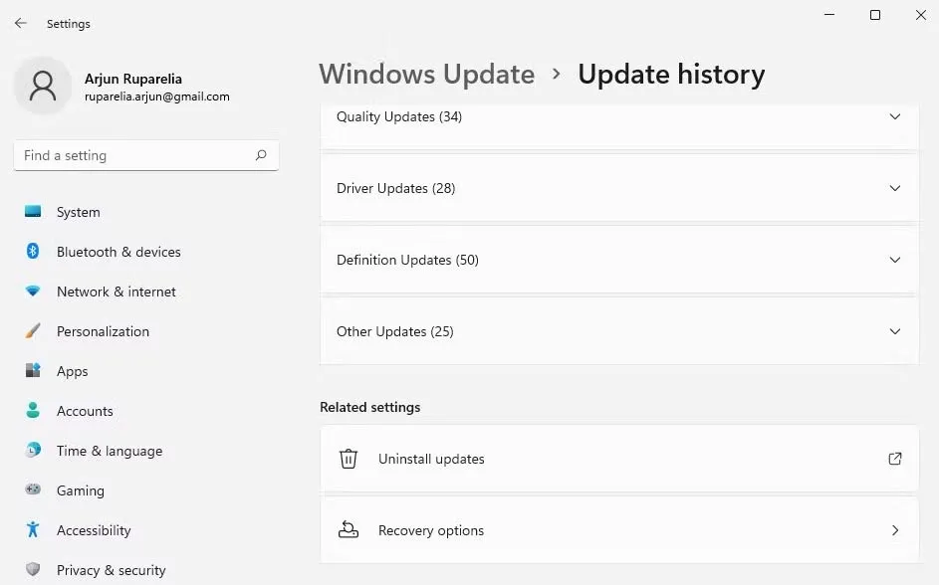
Task: Click the Find a setting search box
Action: [x=134, y=155]
